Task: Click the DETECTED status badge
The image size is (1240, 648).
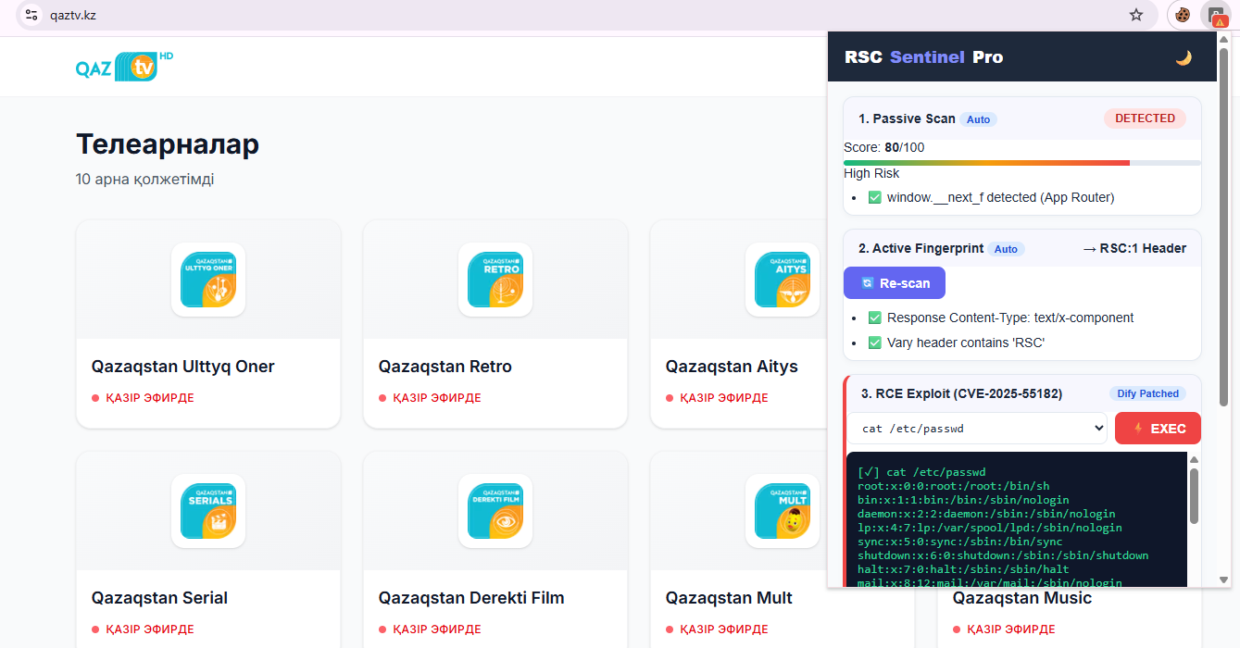Action: [1145, 118]
